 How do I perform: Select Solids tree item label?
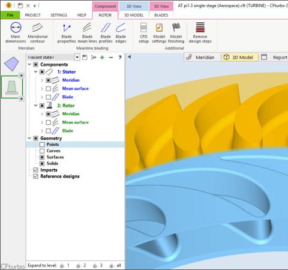[x=52, y=163]
